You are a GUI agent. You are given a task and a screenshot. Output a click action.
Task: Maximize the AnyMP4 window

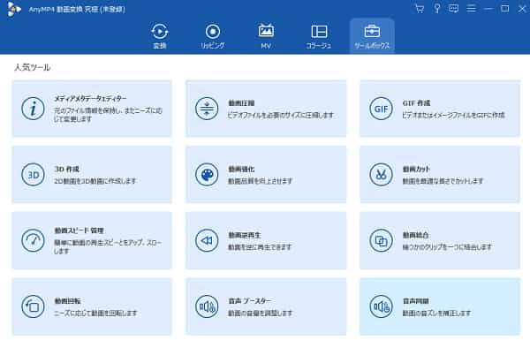click(504, 9)
